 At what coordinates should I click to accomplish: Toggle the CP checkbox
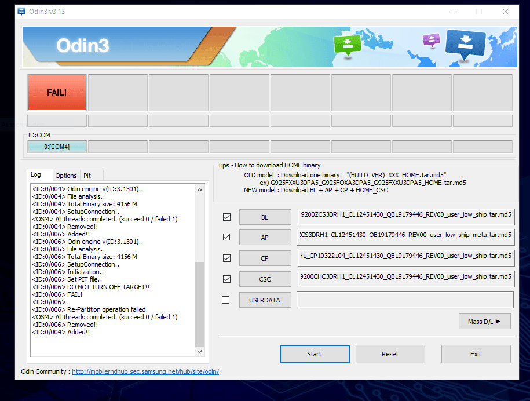[227, 258]
